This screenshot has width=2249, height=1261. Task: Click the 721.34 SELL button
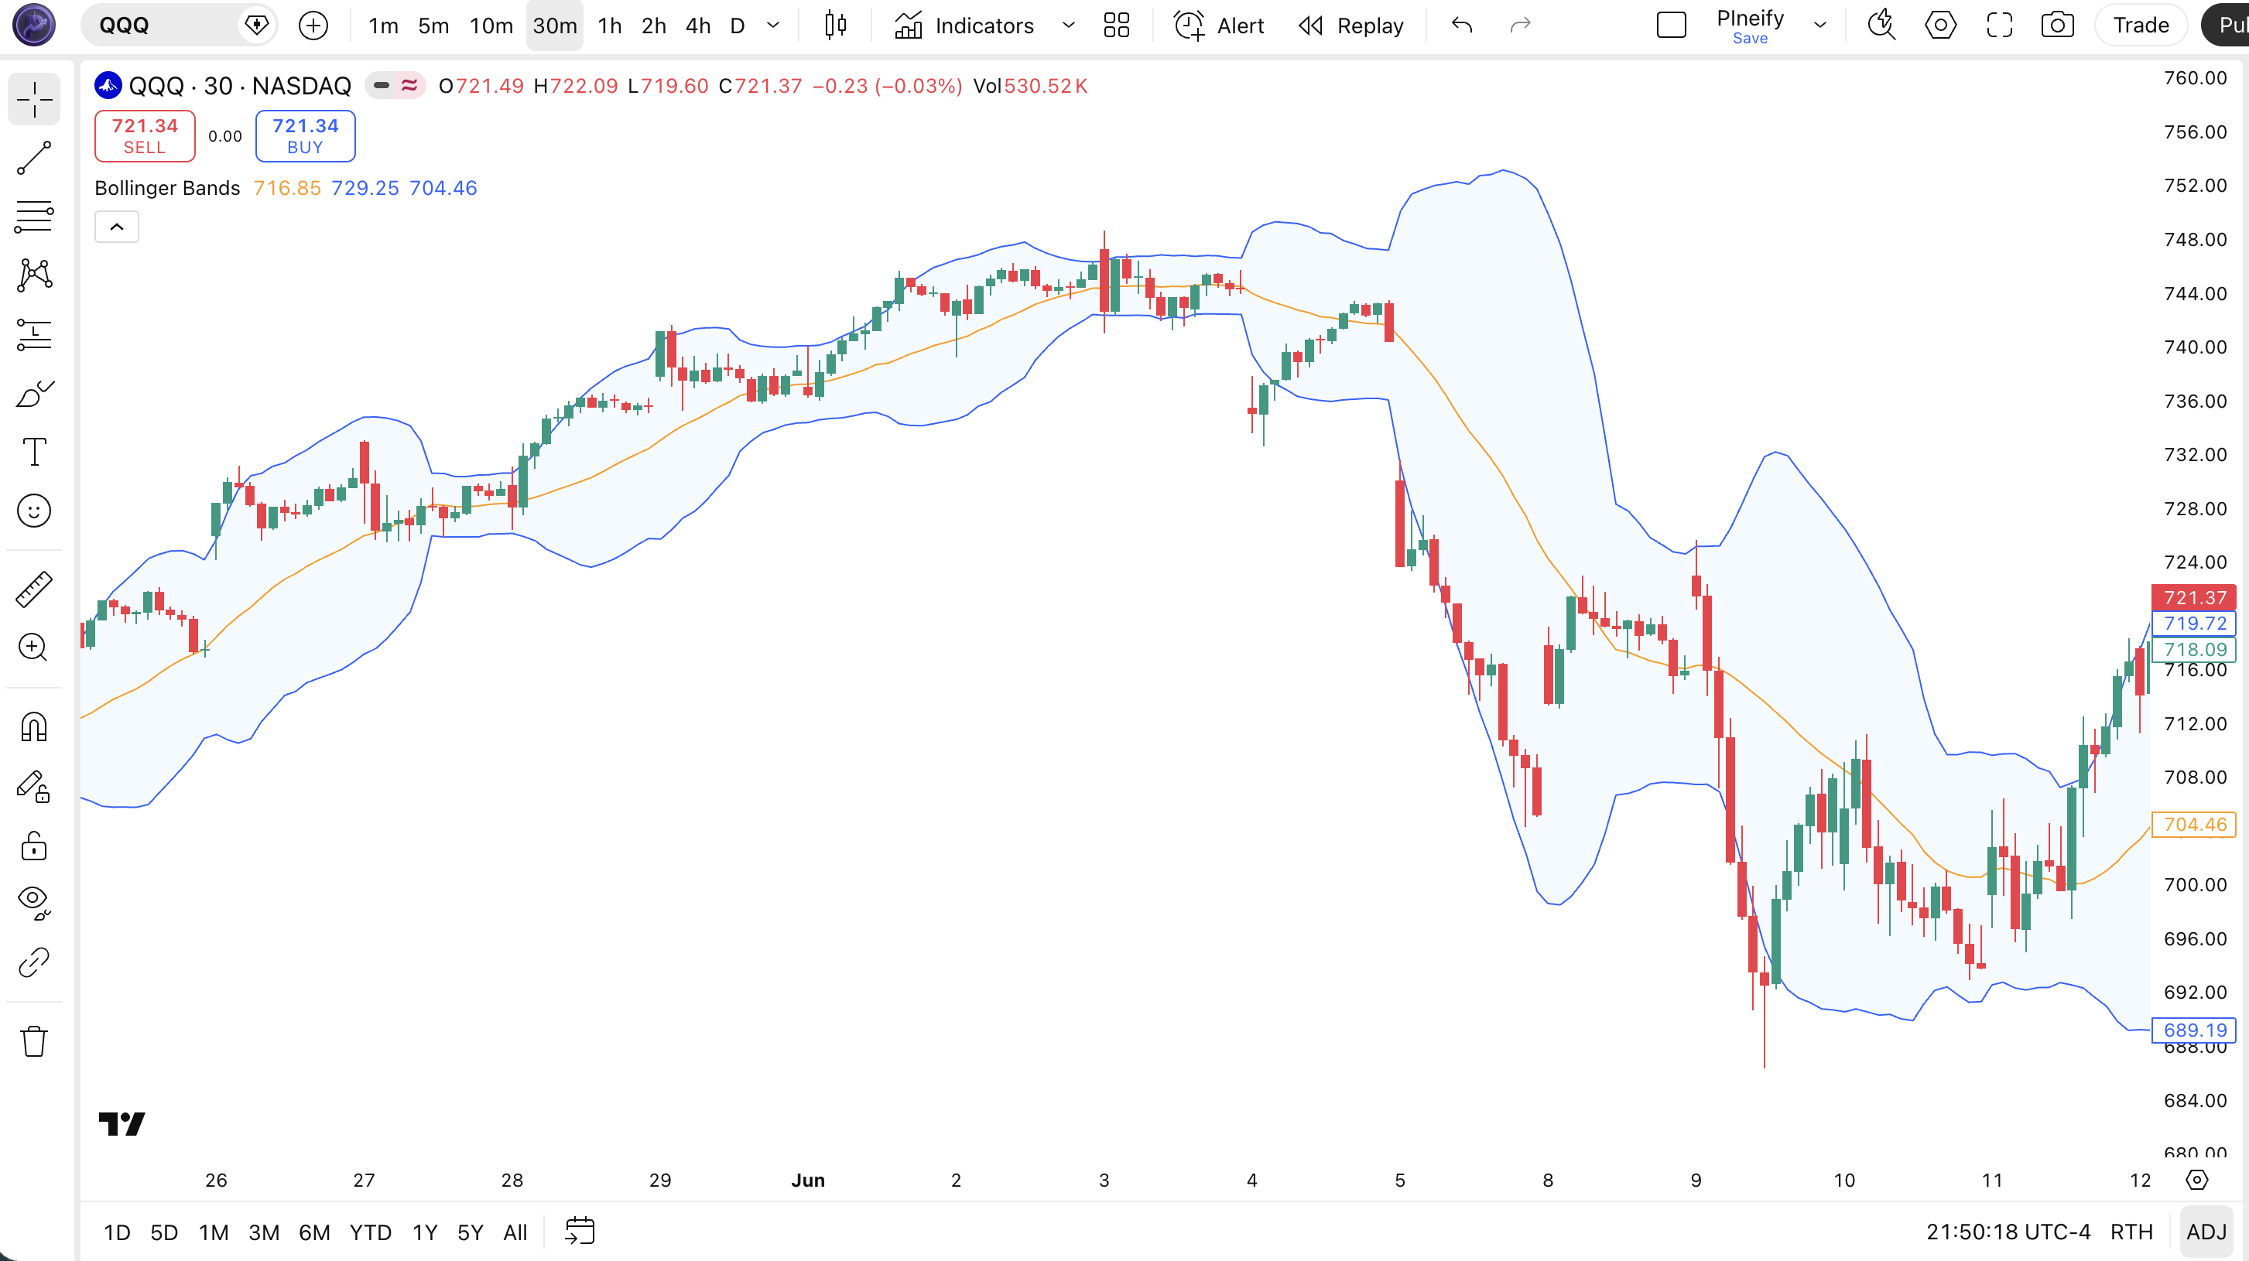(x=145, y=136)
